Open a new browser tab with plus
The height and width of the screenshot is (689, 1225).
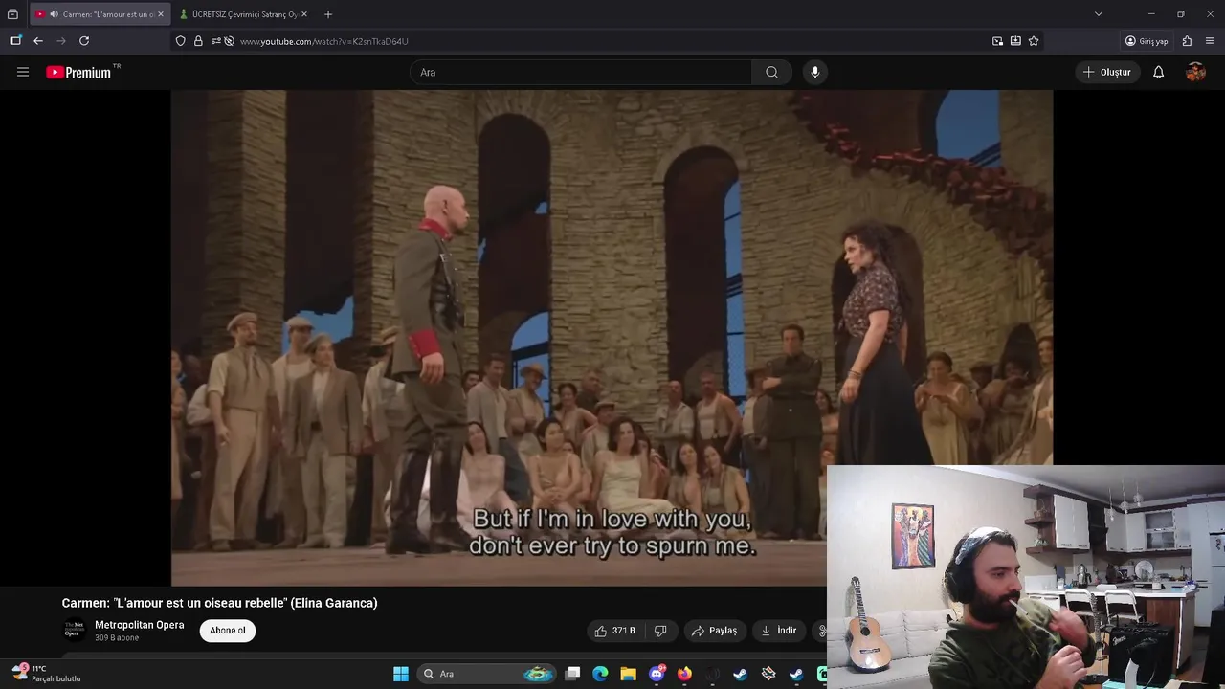(328, 14)
